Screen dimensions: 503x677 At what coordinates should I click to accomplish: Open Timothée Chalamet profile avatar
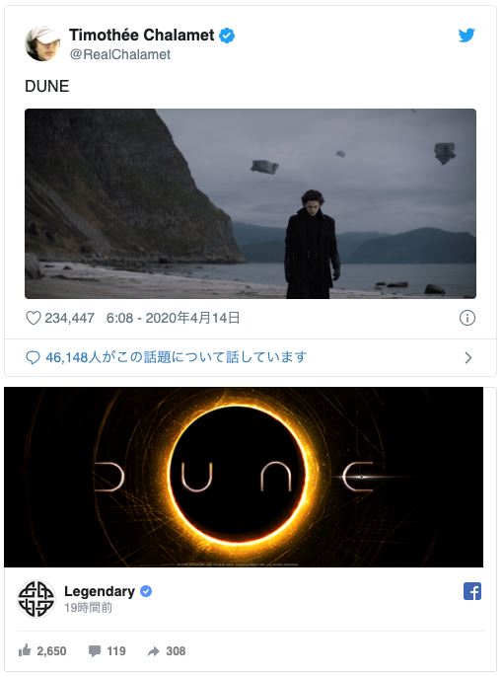[x=42, y=44]
